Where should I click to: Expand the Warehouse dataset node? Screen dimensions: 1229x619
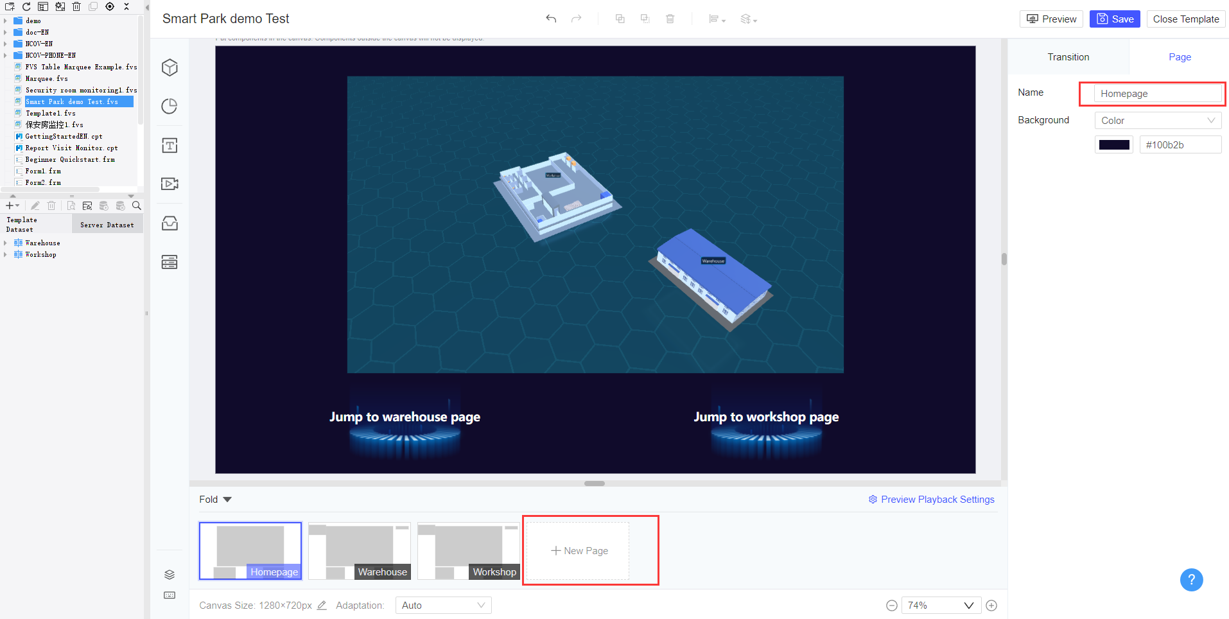pyautogui.click(x=6, y=243)
